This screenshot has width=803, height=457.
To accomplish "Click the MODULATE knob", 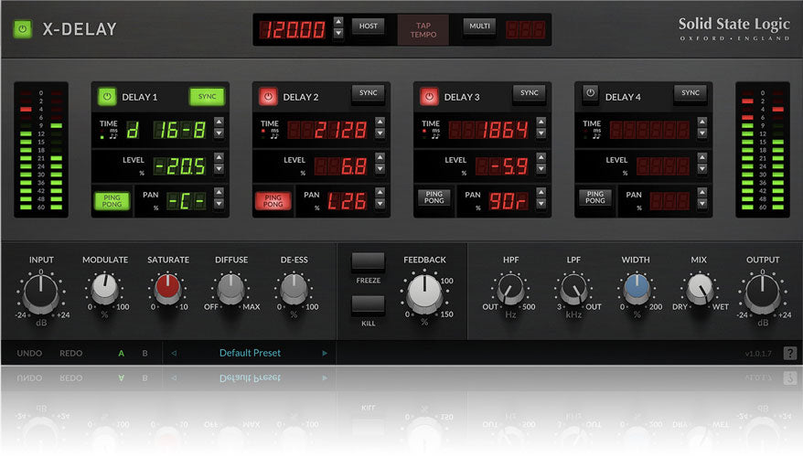I will [105, 288].
